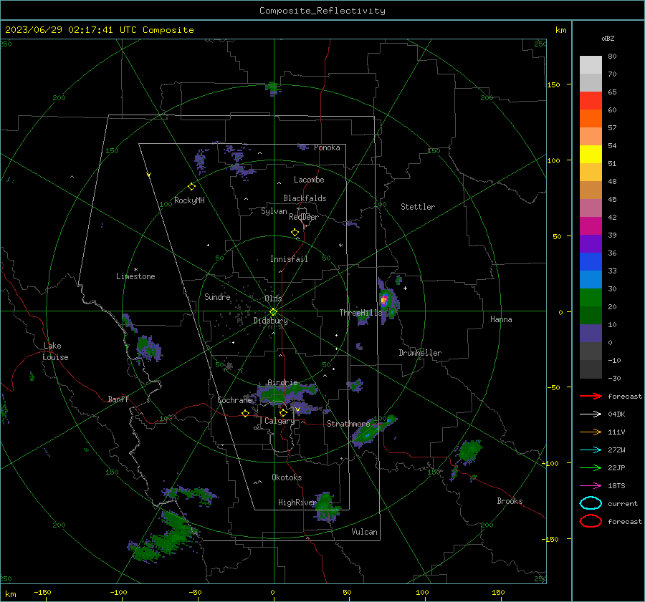Image resolution: width=645 pixels, height=602 pixels.
Task: Click the Composite_Reflectivity title
Action: click(x=322, y=11)
